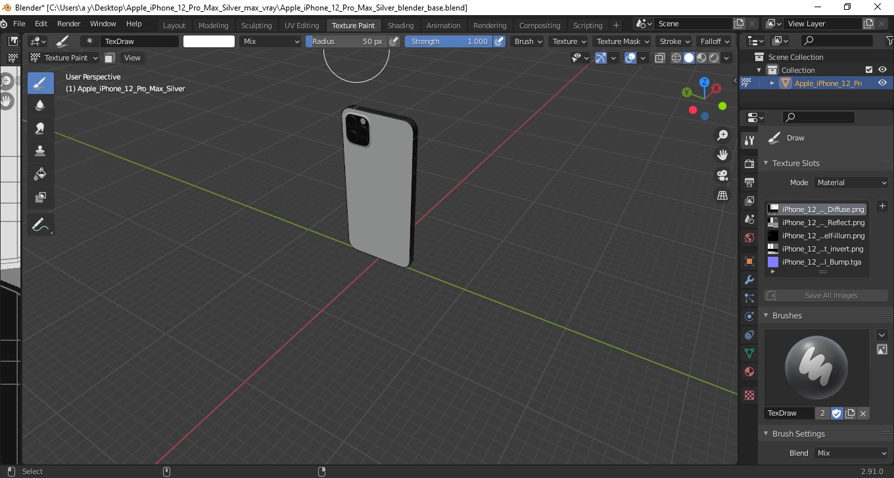Click the Strength slider
894x478 pixels.
(x=449, y=41)
